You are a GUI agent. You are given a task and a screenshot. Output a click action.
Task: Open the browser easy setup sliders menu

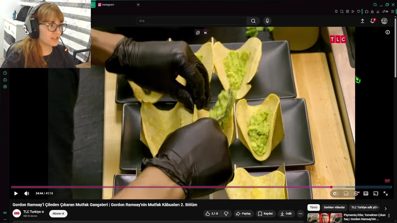[393, 11]
